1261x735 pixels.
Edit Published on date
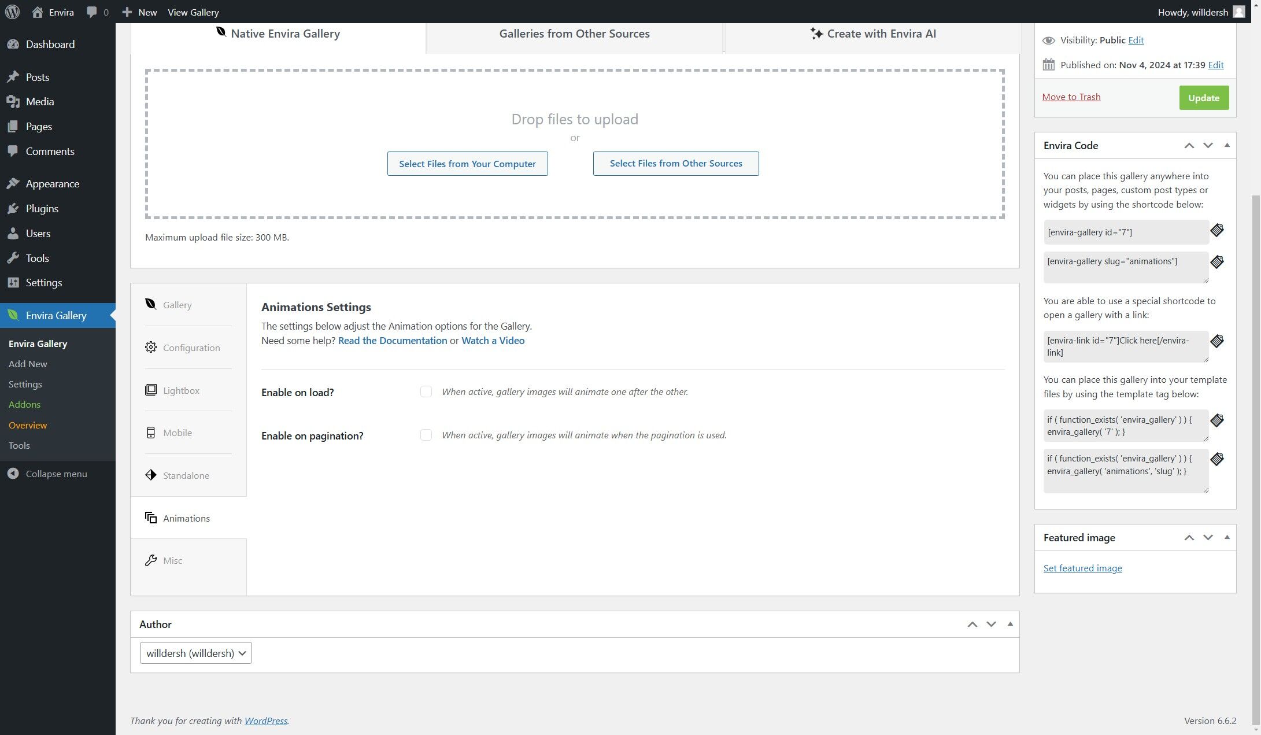(1215, 65)
